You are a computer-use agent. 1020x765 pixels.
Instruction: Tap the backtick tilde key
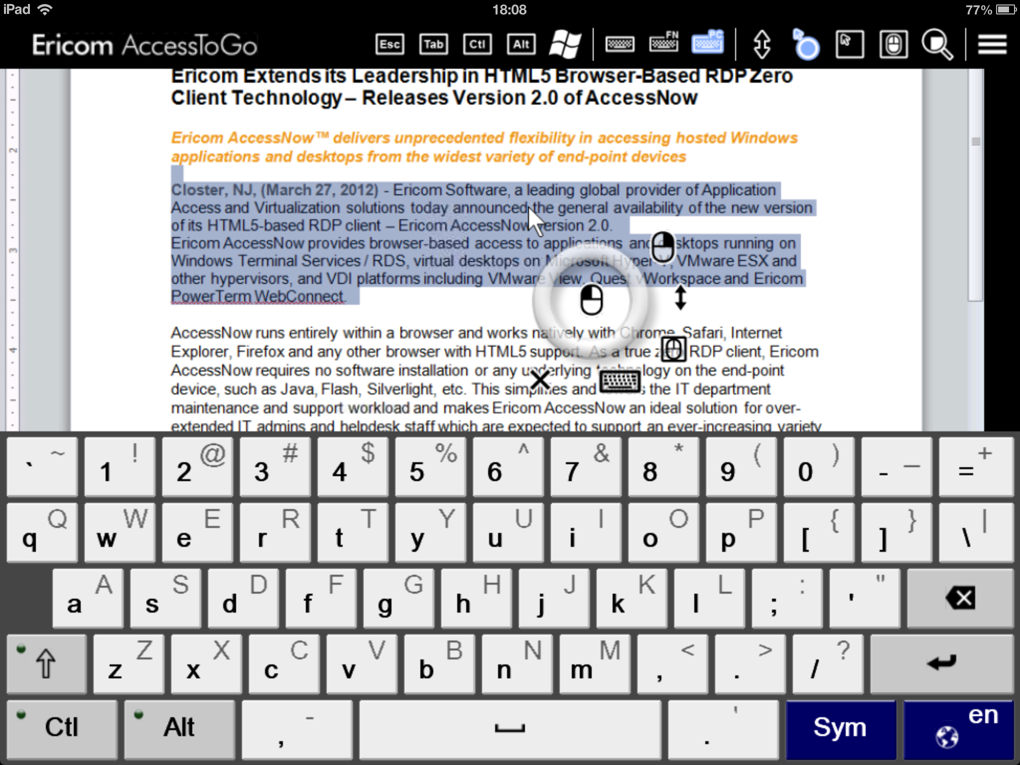coord(42,467)
